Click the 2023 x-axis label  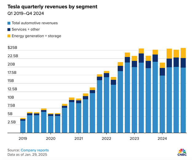pos(134,139)
